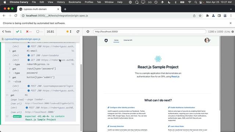Open the Extensions puzzle icon
235x132 pixels.
207,15
